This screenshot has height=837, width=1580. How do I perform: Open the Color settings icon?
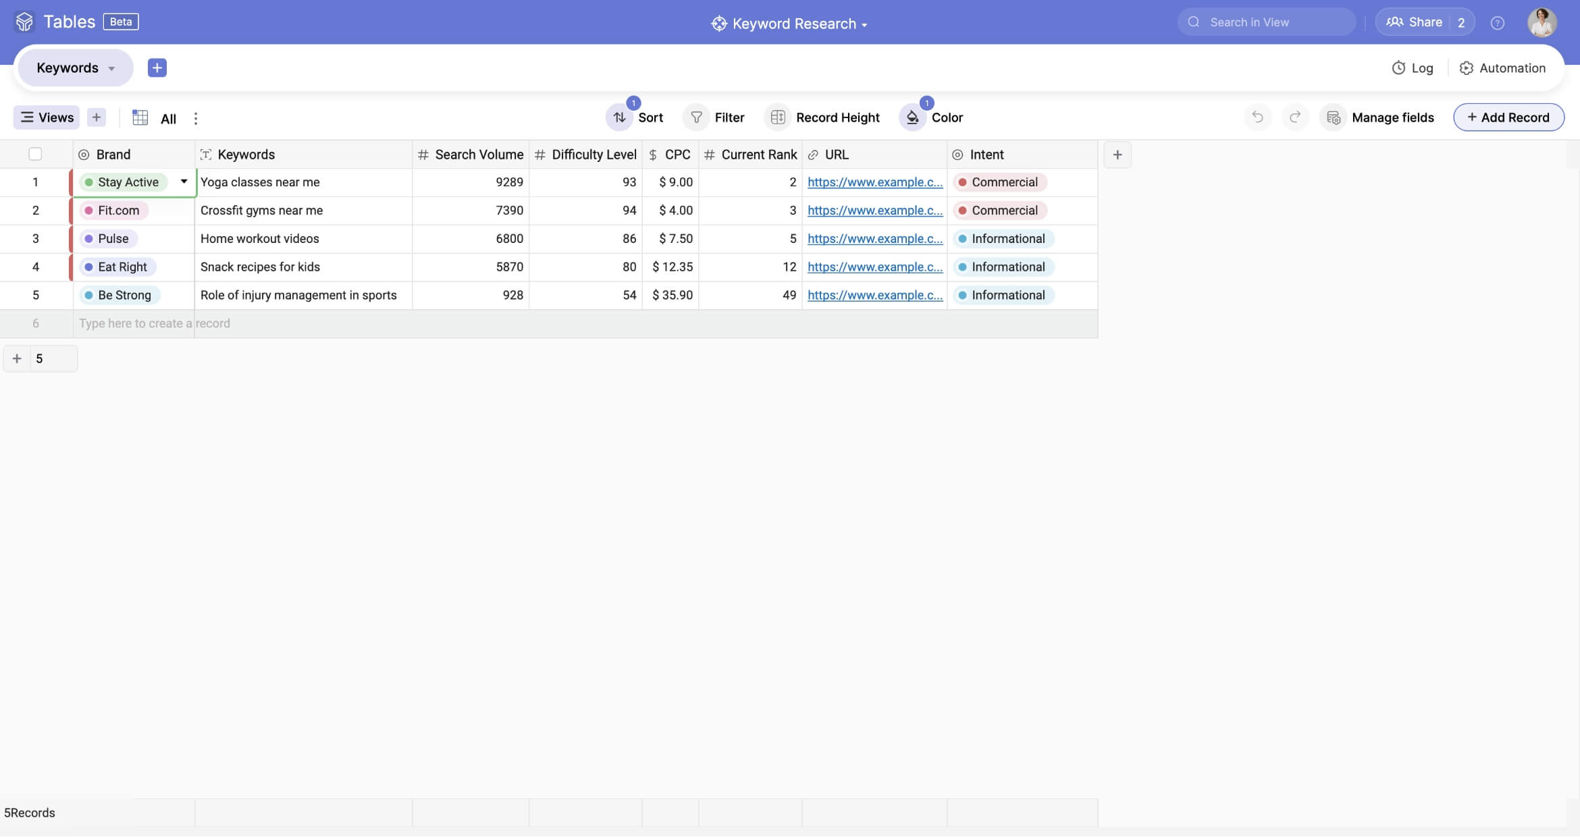pos(912,117)
